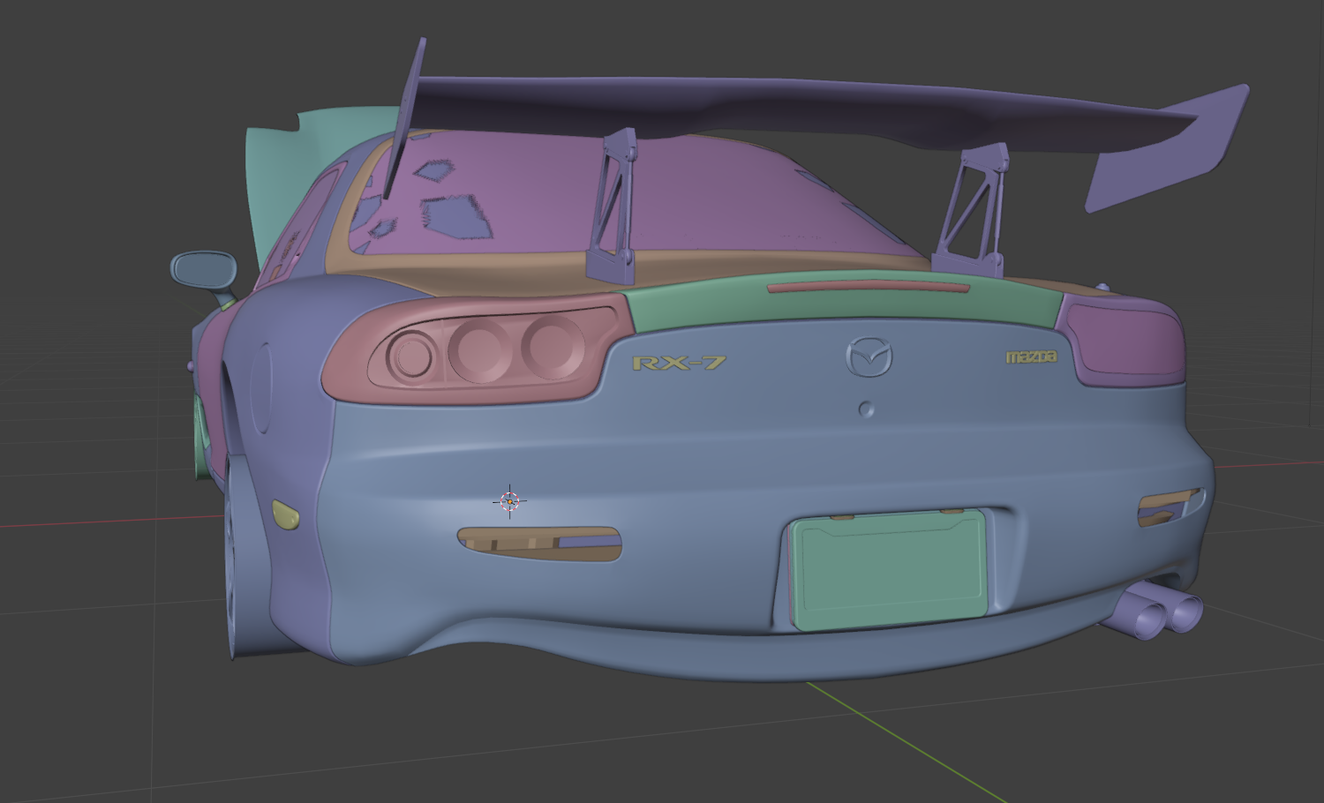Image resolution: width=1324 pixels, height=803 pixels.
Task: Select the RX-7 emblem lettering
Action: pyautogui.click(x=679, y=363)
